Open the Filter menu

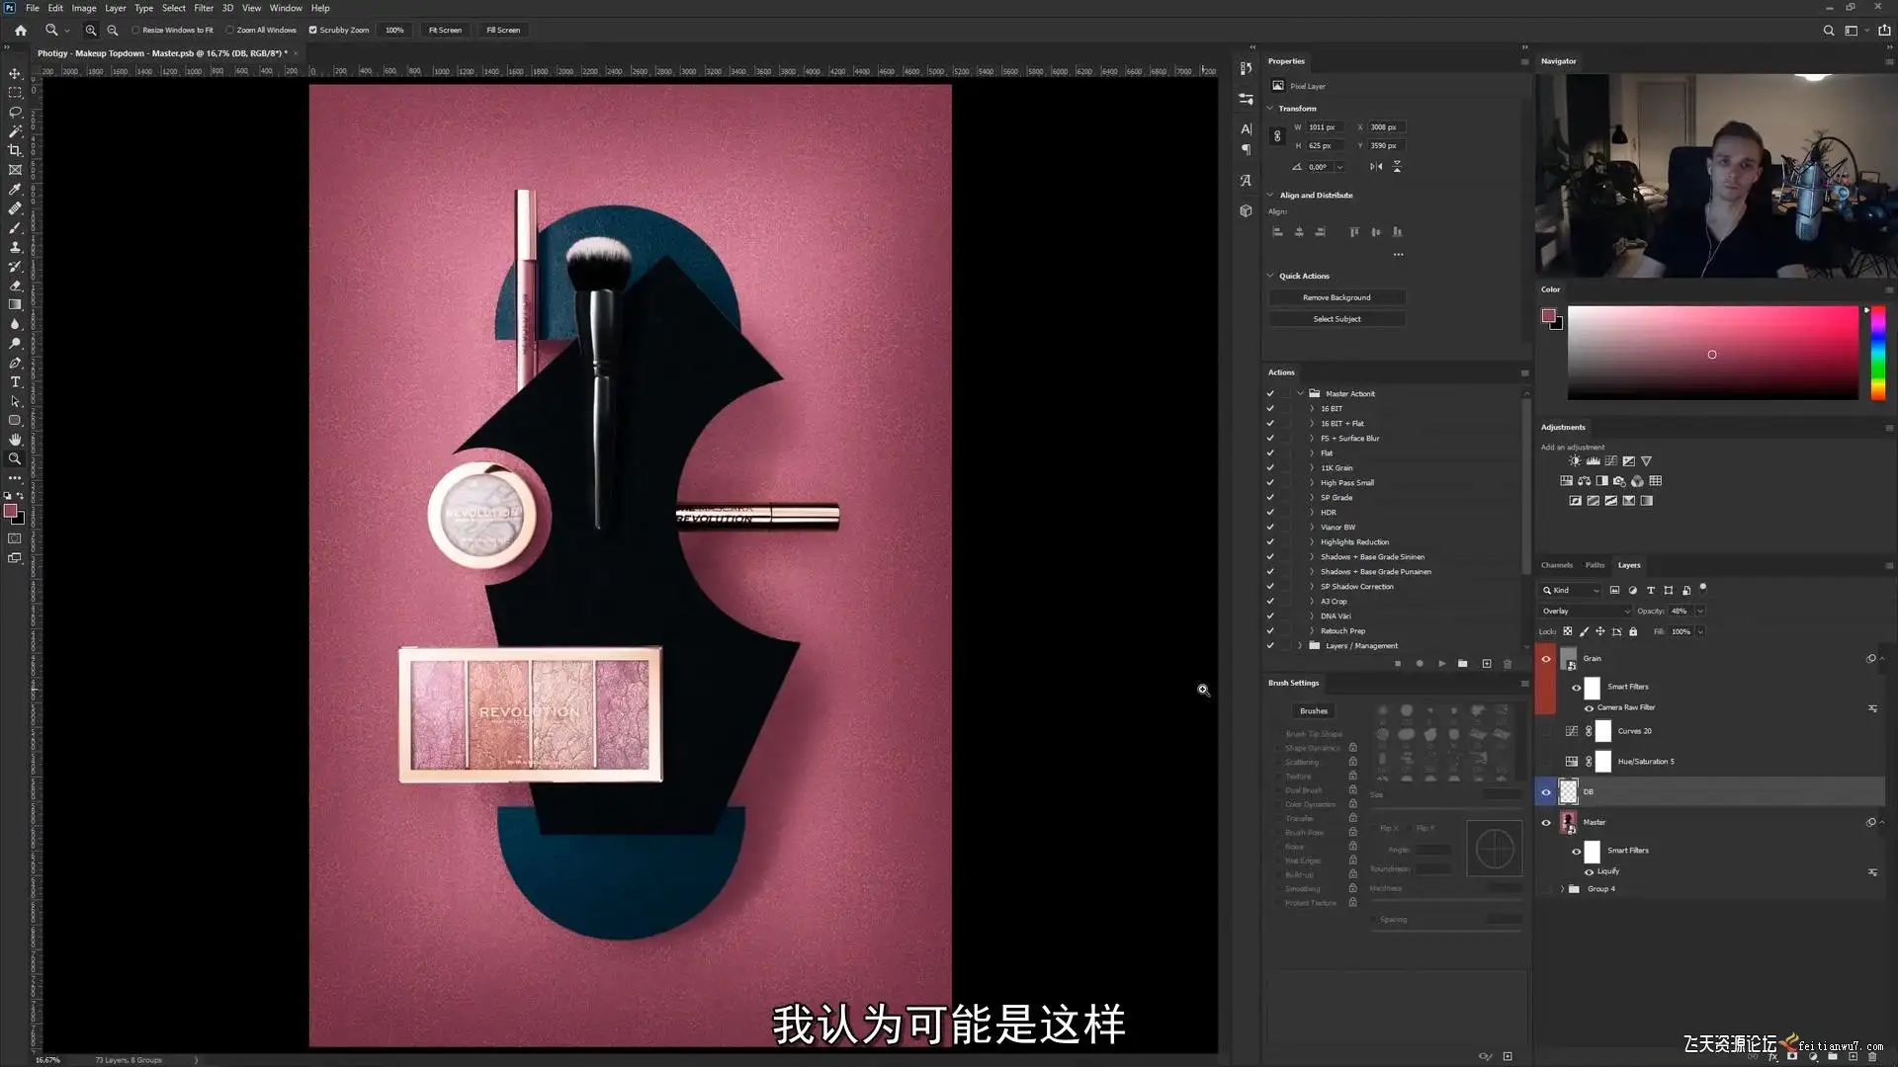click(x=204, y=8)
